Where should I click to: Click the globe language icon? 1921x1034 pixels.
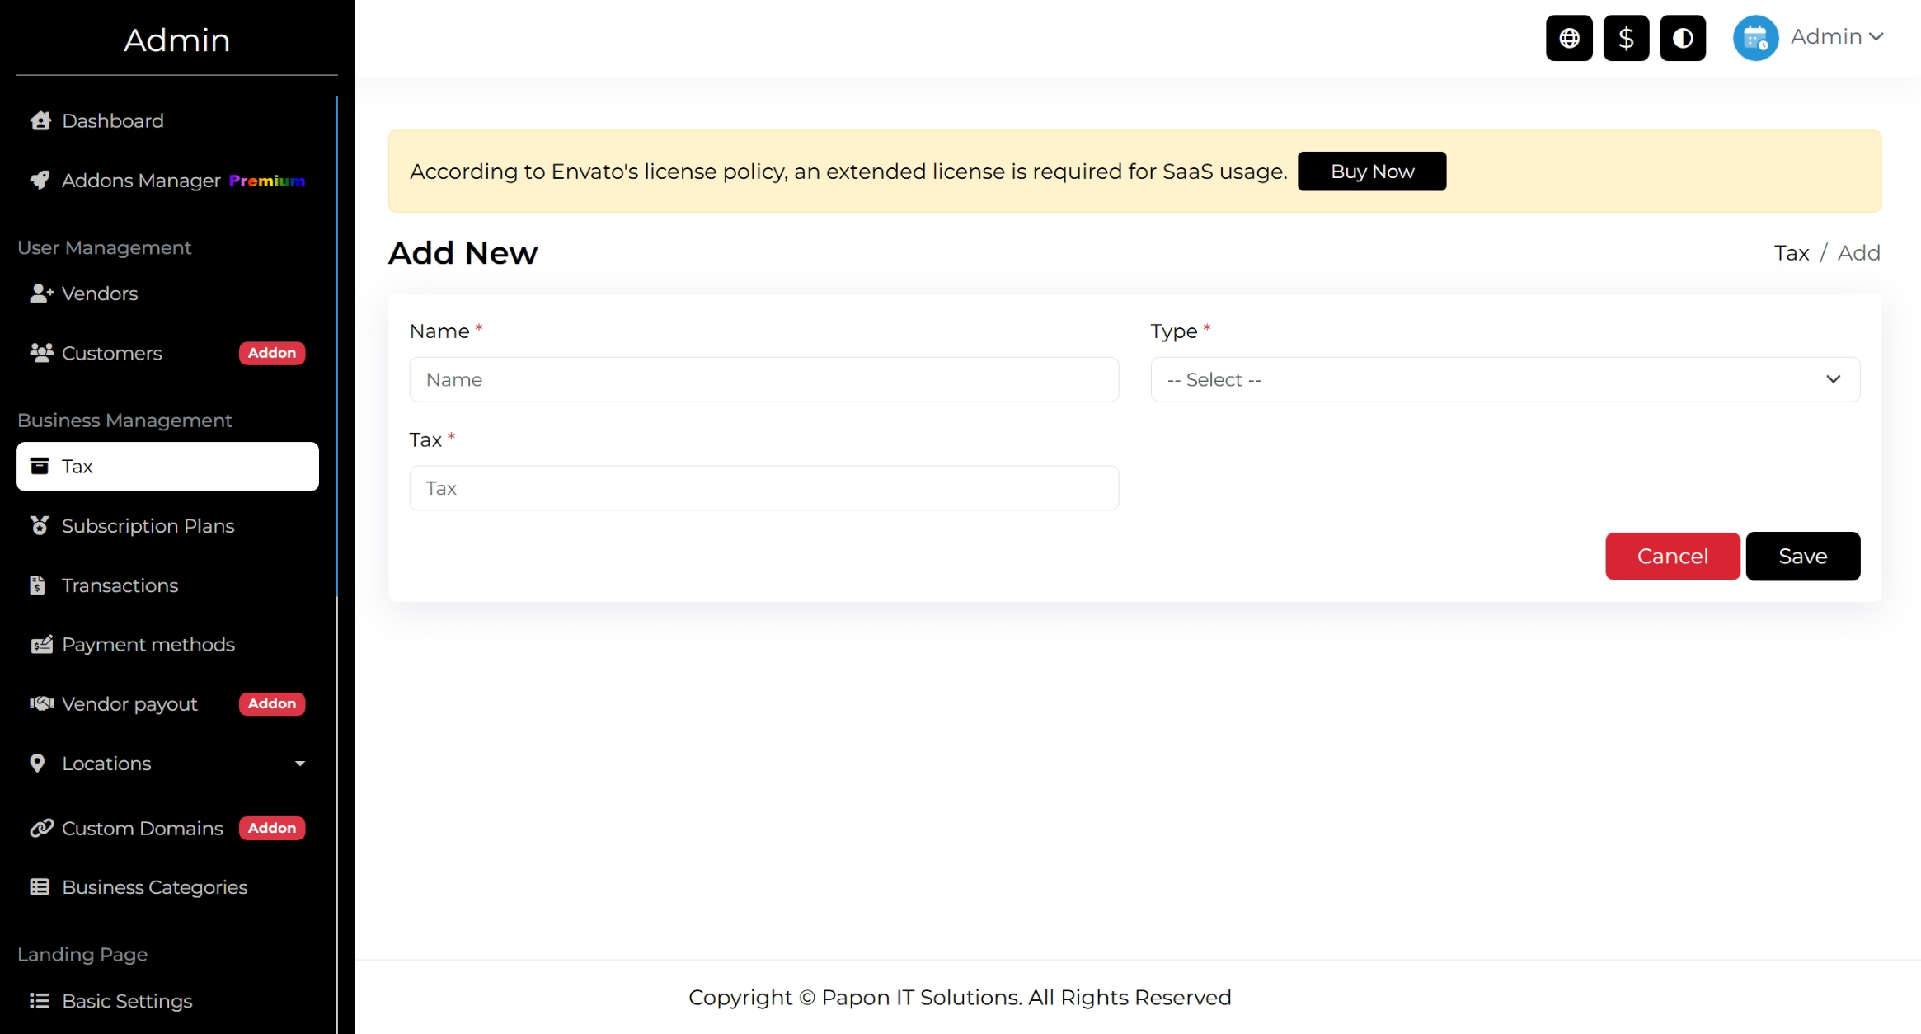click(x=1569, y=38)
